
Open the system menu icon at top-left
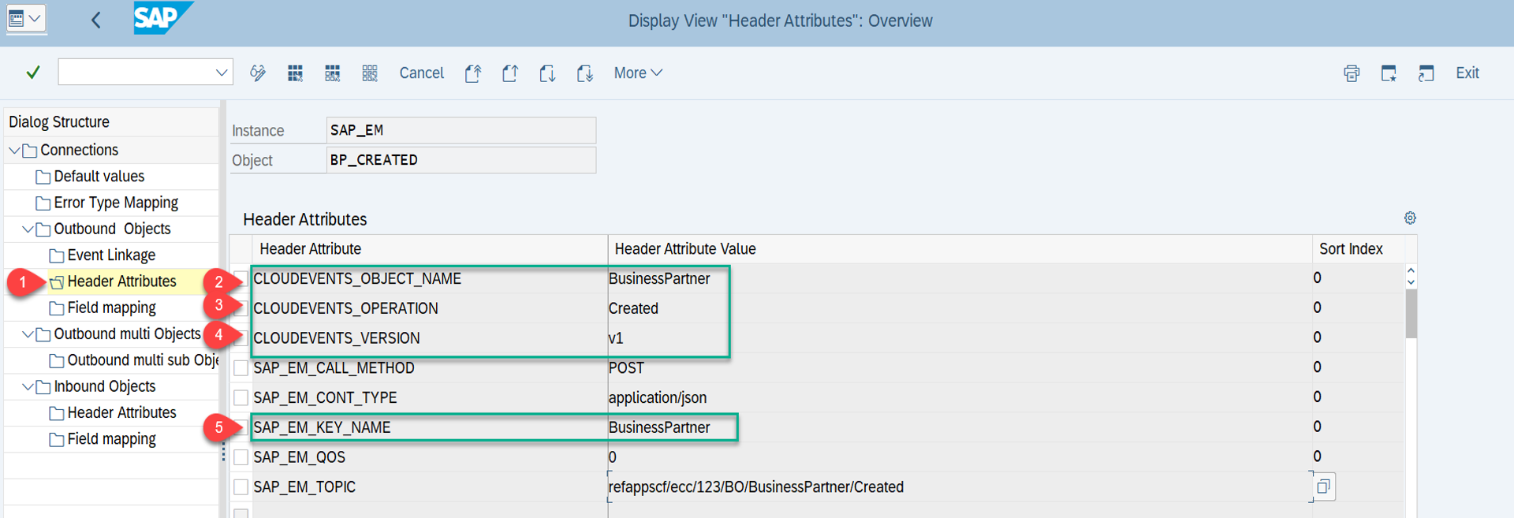click(24, 19)
